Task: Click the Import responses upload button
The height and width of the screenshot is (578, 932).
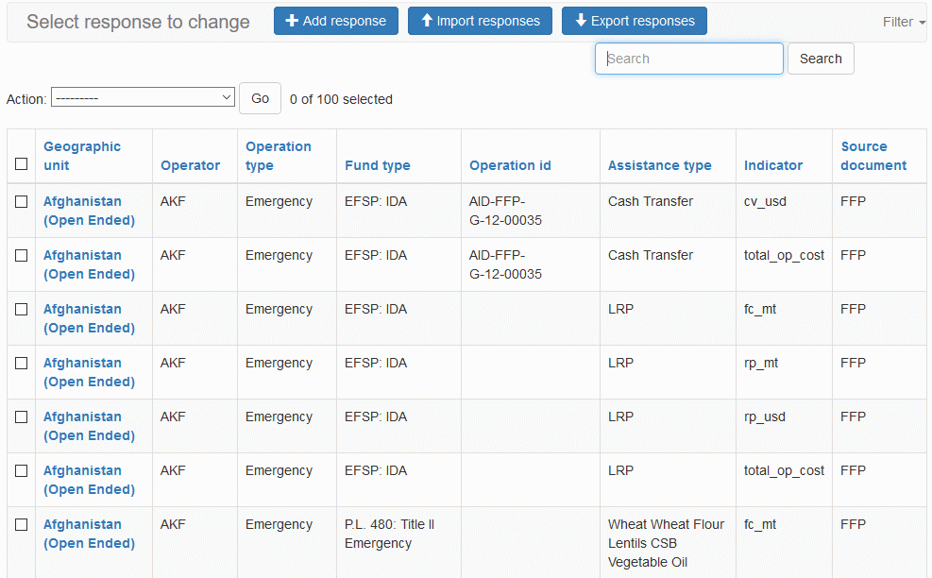Action: point(480,21)
